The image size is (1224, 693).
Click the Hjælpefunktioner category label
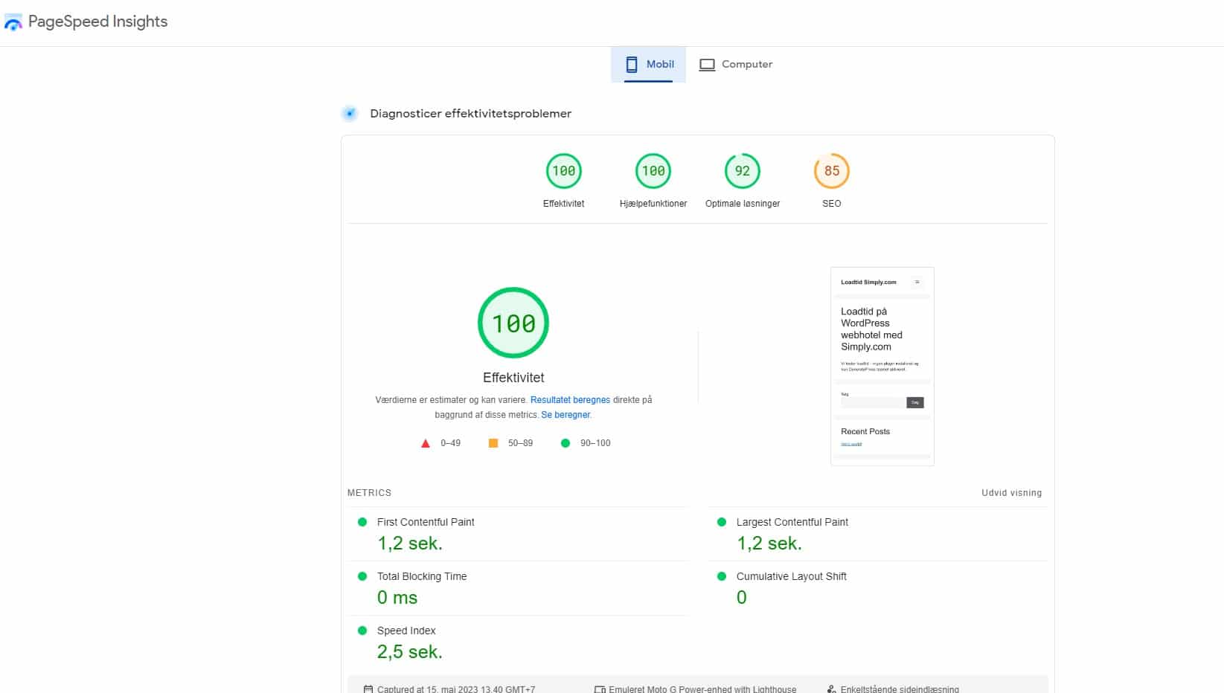[653, 204]
